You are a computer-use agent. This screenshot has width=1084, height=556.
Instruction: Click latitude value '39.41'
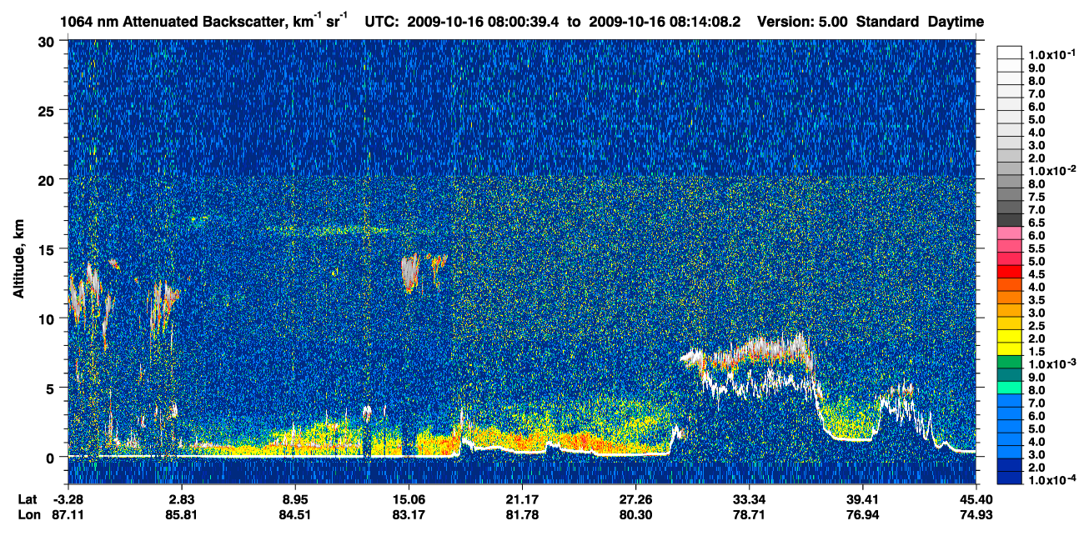(x=862, y=499)
